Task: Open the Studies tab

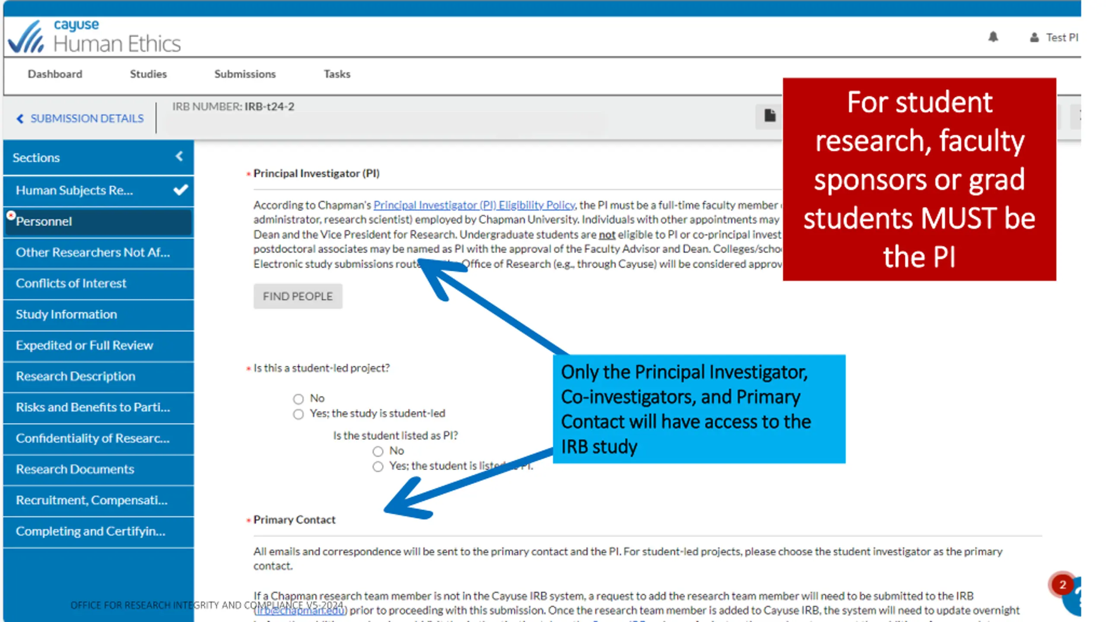Action: tap(148, 74)
